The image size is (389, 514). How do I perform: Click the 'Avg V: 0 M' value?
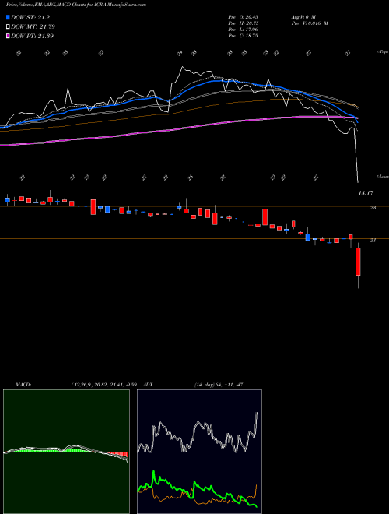click(303, 17)
